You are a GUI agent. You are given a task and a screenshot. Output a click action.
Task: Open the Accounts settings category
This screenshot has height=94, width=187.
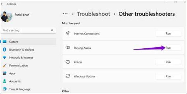pos(15,81)
